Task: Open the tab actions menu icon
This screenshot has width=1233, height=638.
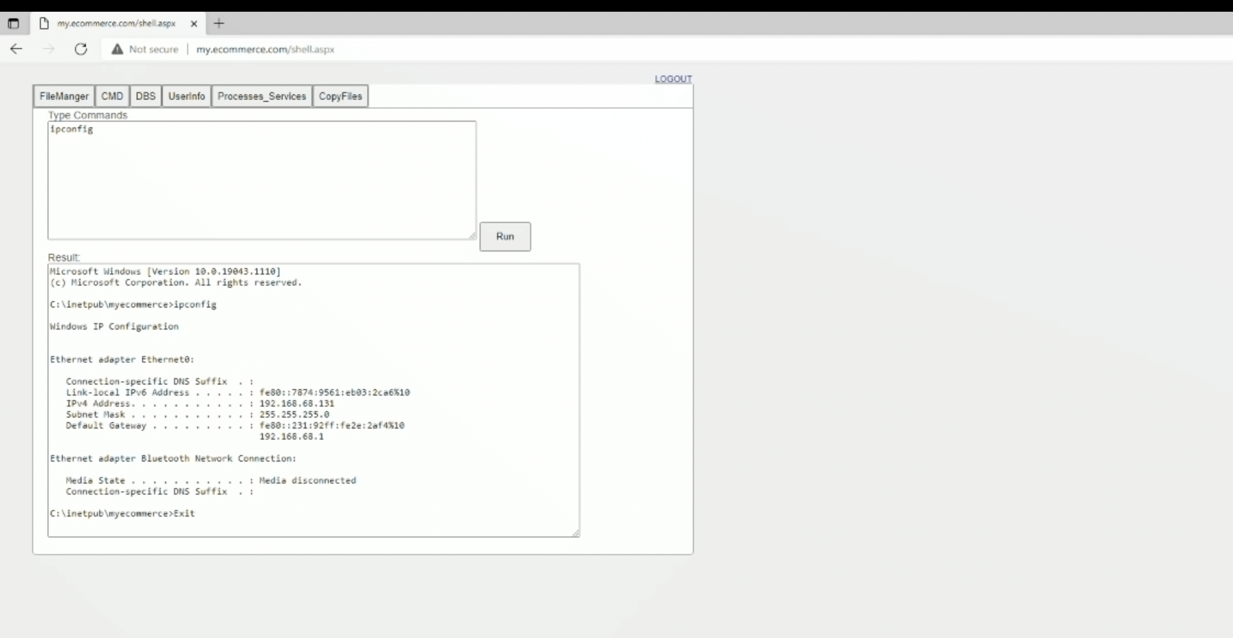Action: pyautogui.click(x=13, y=23)
